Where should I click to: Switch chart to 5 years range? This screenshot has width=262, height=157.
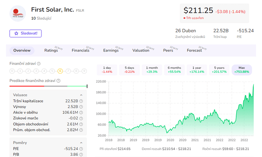(219, 70)
